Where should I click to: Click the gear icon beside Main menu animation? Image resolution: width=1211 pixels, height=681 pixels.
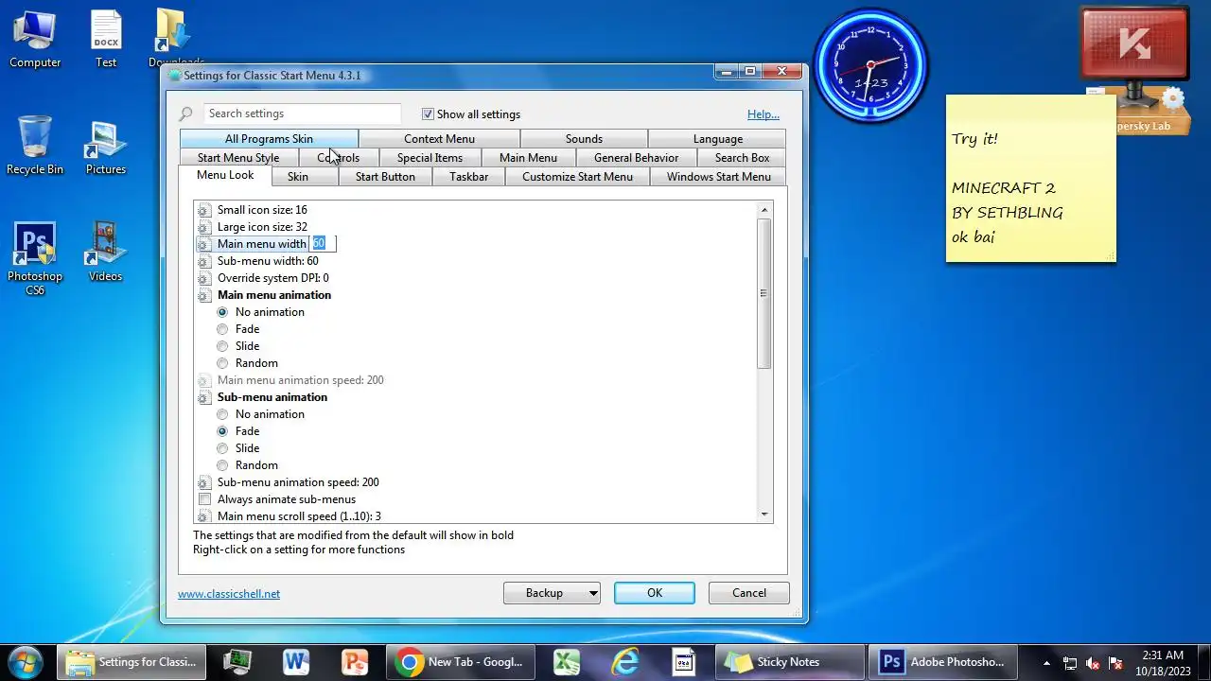pos(204,295)
